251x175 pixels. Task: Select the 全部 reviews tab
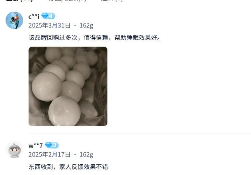(x=19, y=0)
